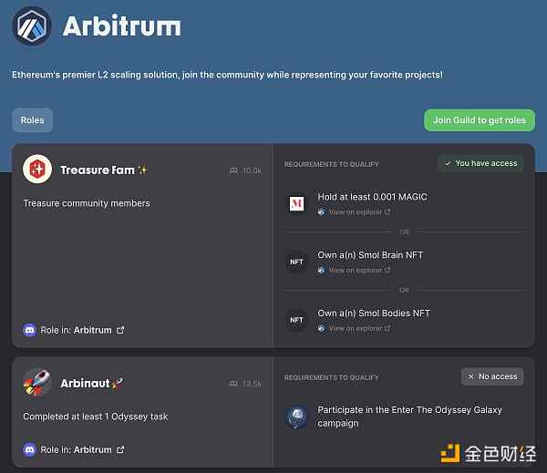Click the Arbinaut rocket avatar
The width and height of the screenshot is (547, 473).
pos(37,383)
